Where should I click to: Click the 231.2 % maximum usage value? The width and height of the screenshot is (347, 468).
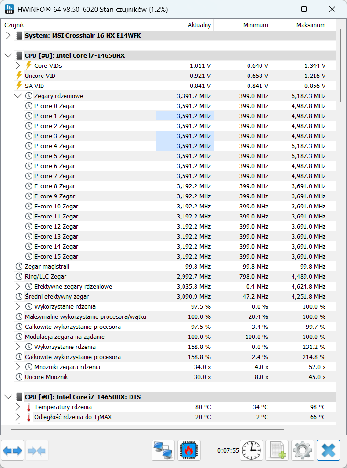pos(315,347)
